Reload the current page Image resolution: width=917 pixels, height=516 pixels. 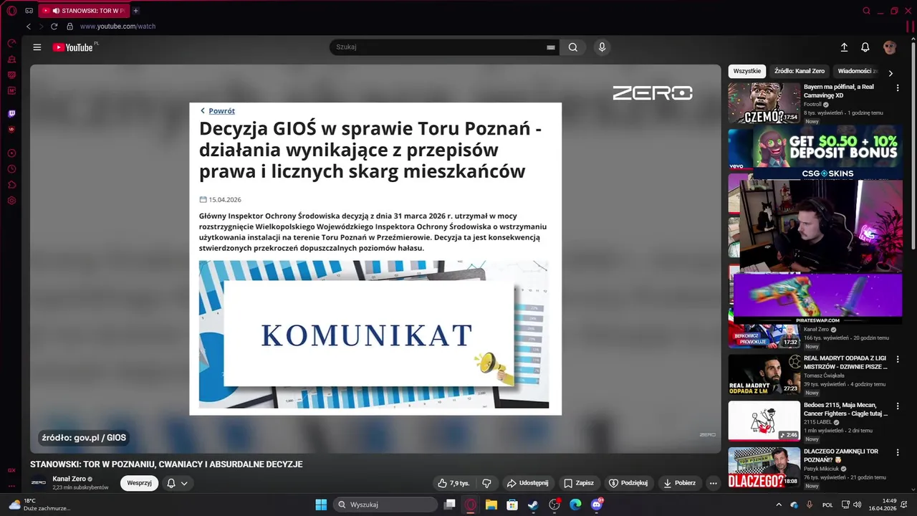point(54,27)
